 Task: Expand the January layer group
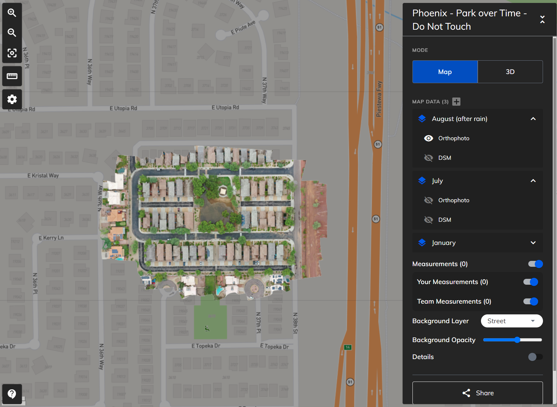pos(534,243)
